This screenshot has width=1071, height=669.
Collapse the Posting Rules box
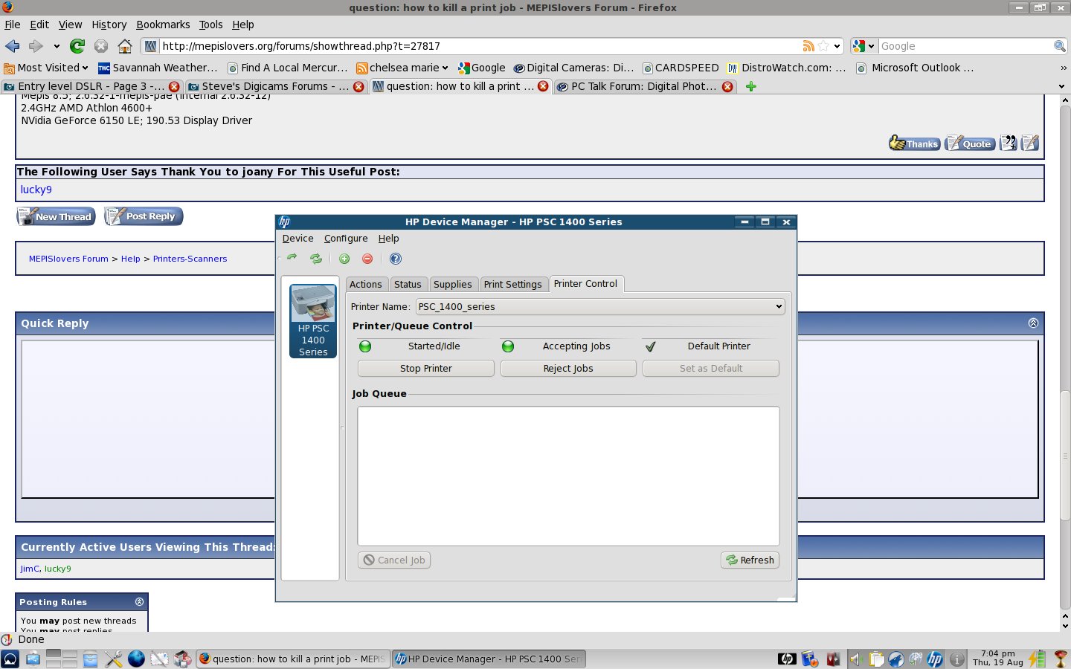click(x=139, y=601)
